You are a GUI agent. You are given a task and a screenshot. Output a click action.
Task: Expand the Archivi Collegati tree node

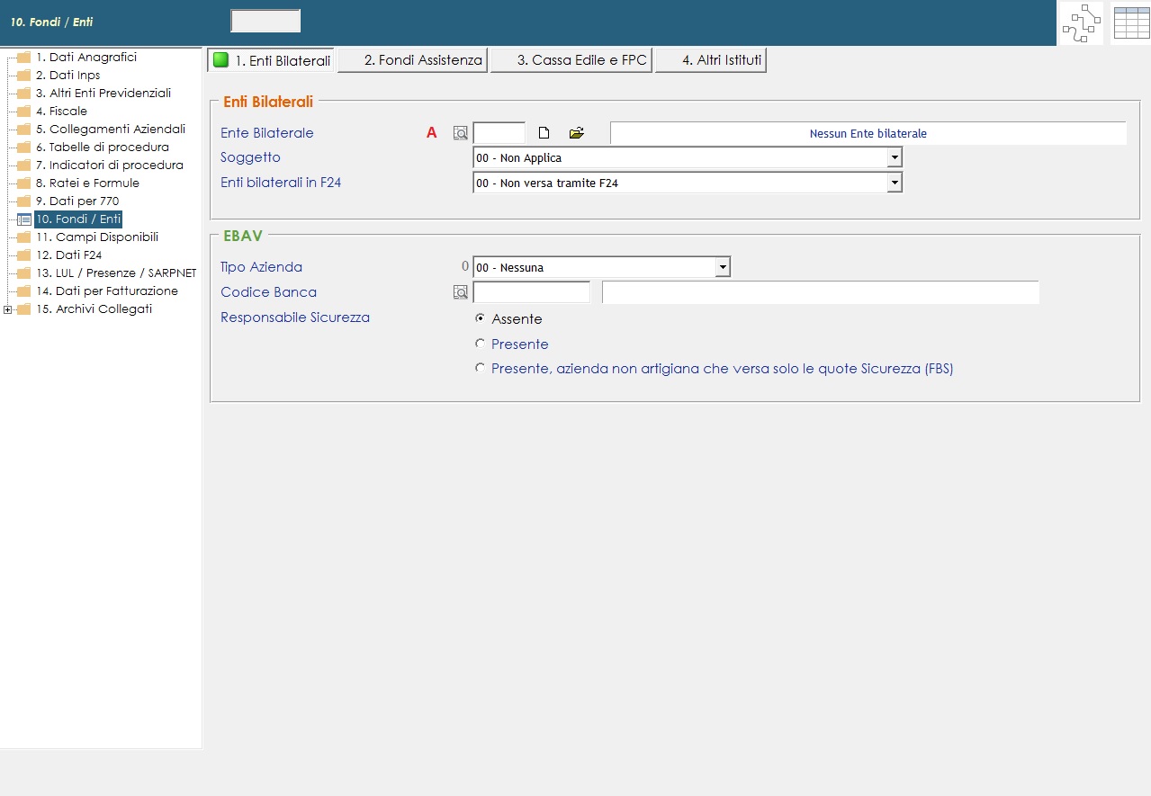pyautogui.click(x=8, y=309)
